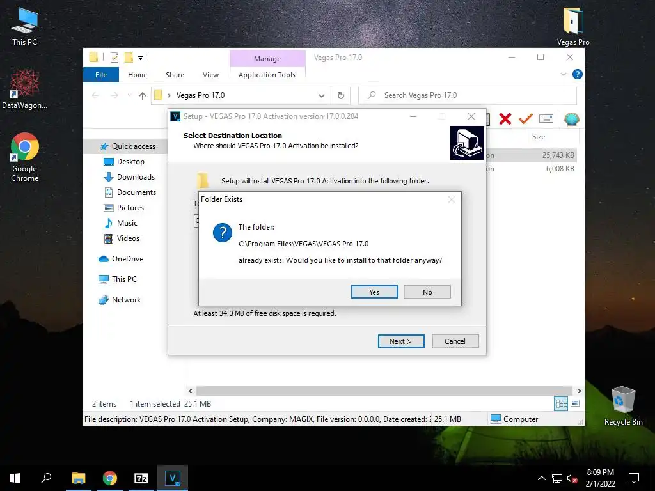Image resolution: width=655 pixels, height=491 pixels.
Task: Click the Explorer back arrow
Action: click(x=95, y=96)
